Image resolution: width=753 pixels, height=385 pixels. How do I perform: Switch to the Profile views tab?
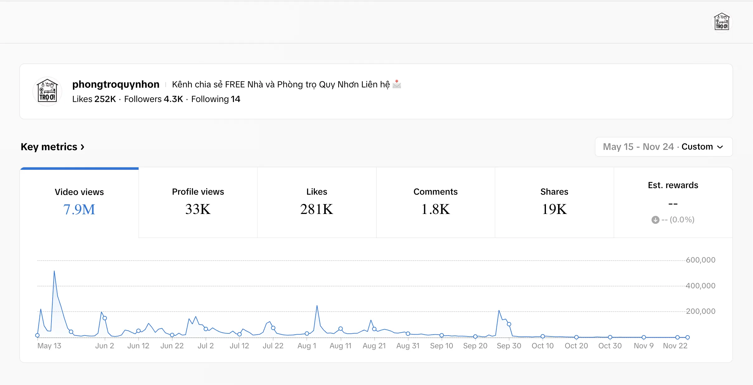pyautogui.click(x=198, y=203)
